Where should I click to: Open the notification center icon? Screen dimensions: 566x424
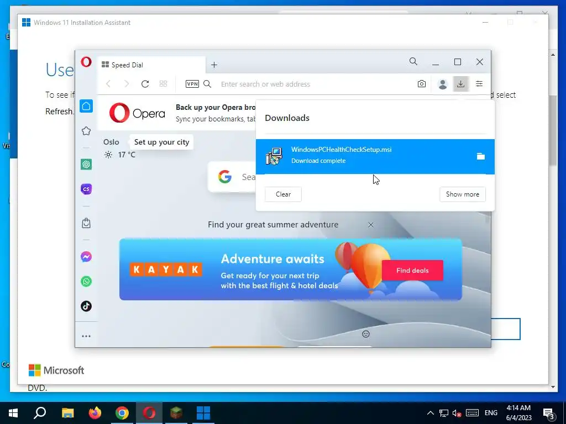[549, 413]
